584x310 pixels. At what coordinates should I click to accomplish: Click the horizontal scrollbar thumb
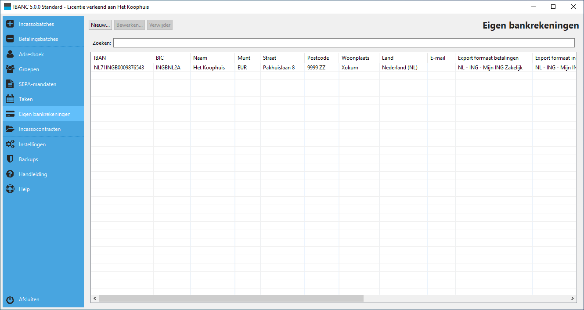pos(231,299)
